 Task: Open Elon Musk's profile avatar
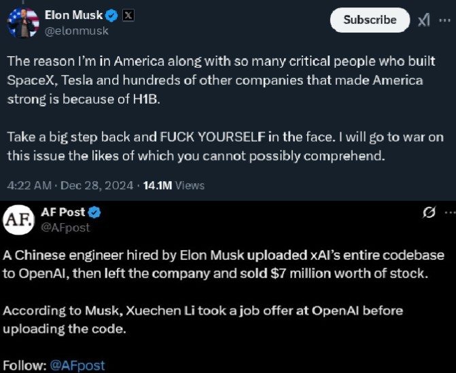click(23, 22)
